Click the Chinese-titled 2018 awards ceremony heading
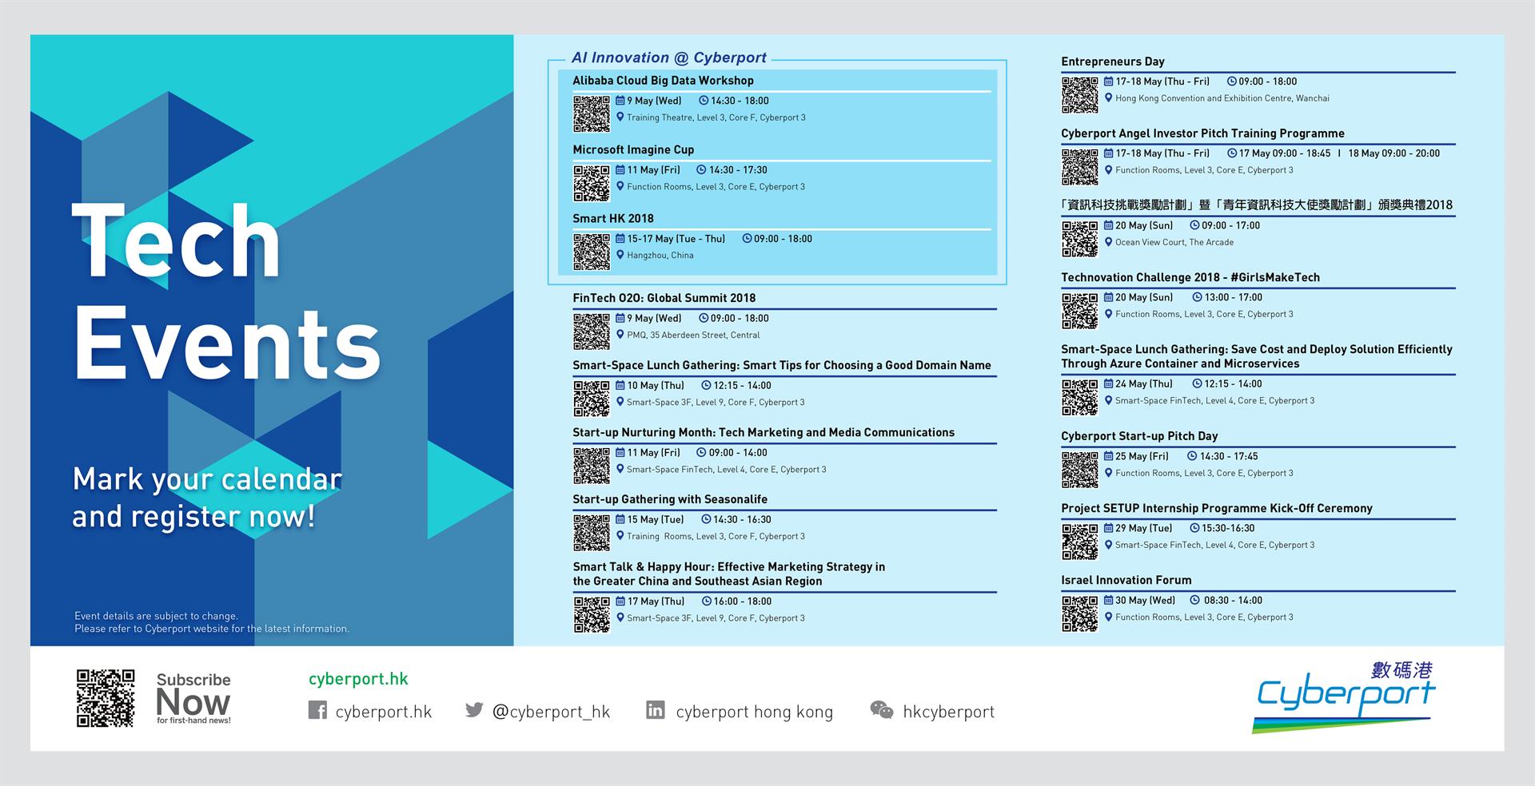 (1256, 204)
